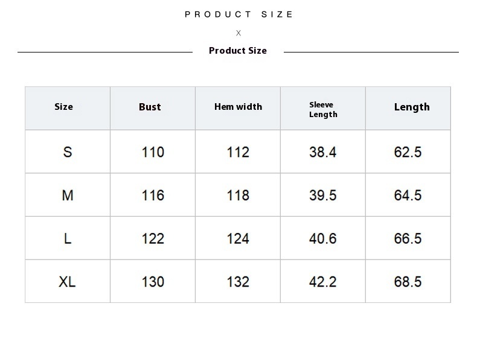The width and height of the screenshot is (477, 347).
Task: Click the Sleeve Length header cell
Action: [x=323, y=109]
